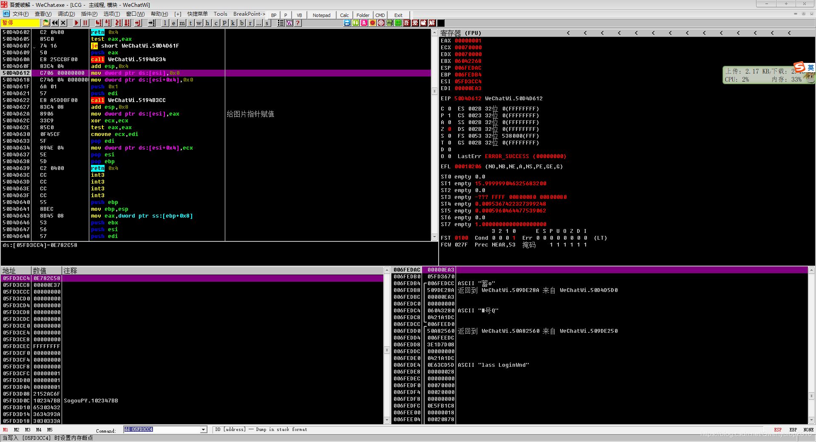Click the disassembly pane vertical scrollbar thumb
The height and width of the screenshot is (442, 816).
(x=434, y=91)
